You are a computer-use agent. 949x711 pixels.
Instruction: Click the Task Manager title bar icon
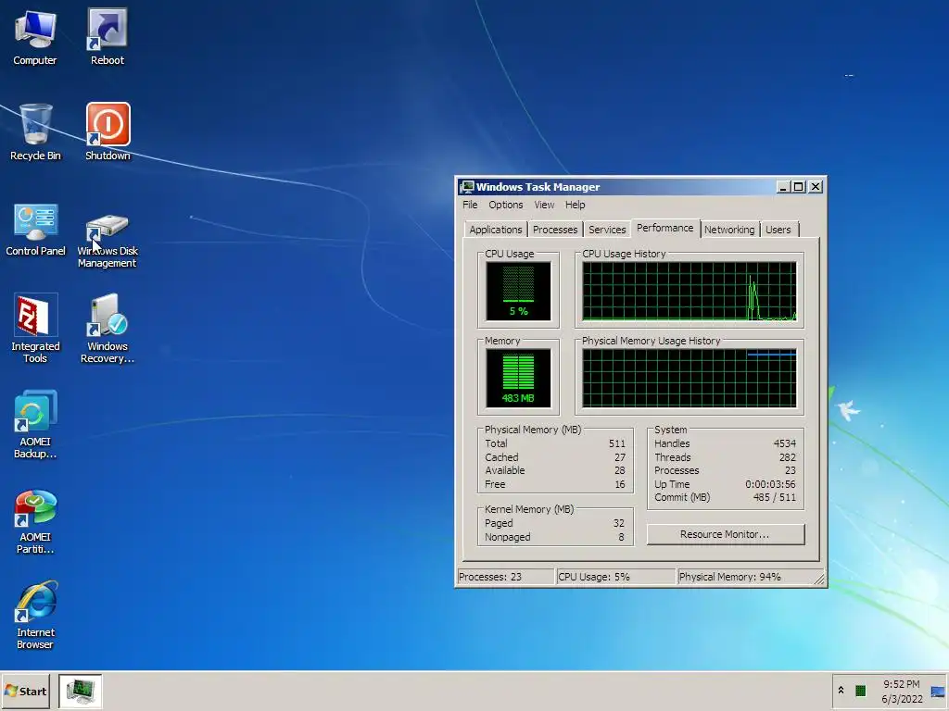click(467, 187)
